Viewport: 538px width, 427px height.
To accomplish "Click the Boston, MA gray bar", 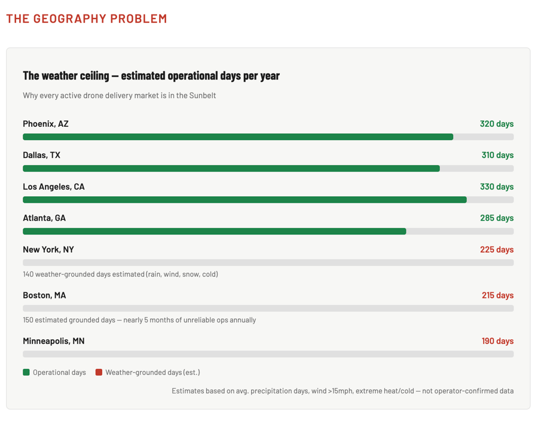I will [x=268, y=309].
